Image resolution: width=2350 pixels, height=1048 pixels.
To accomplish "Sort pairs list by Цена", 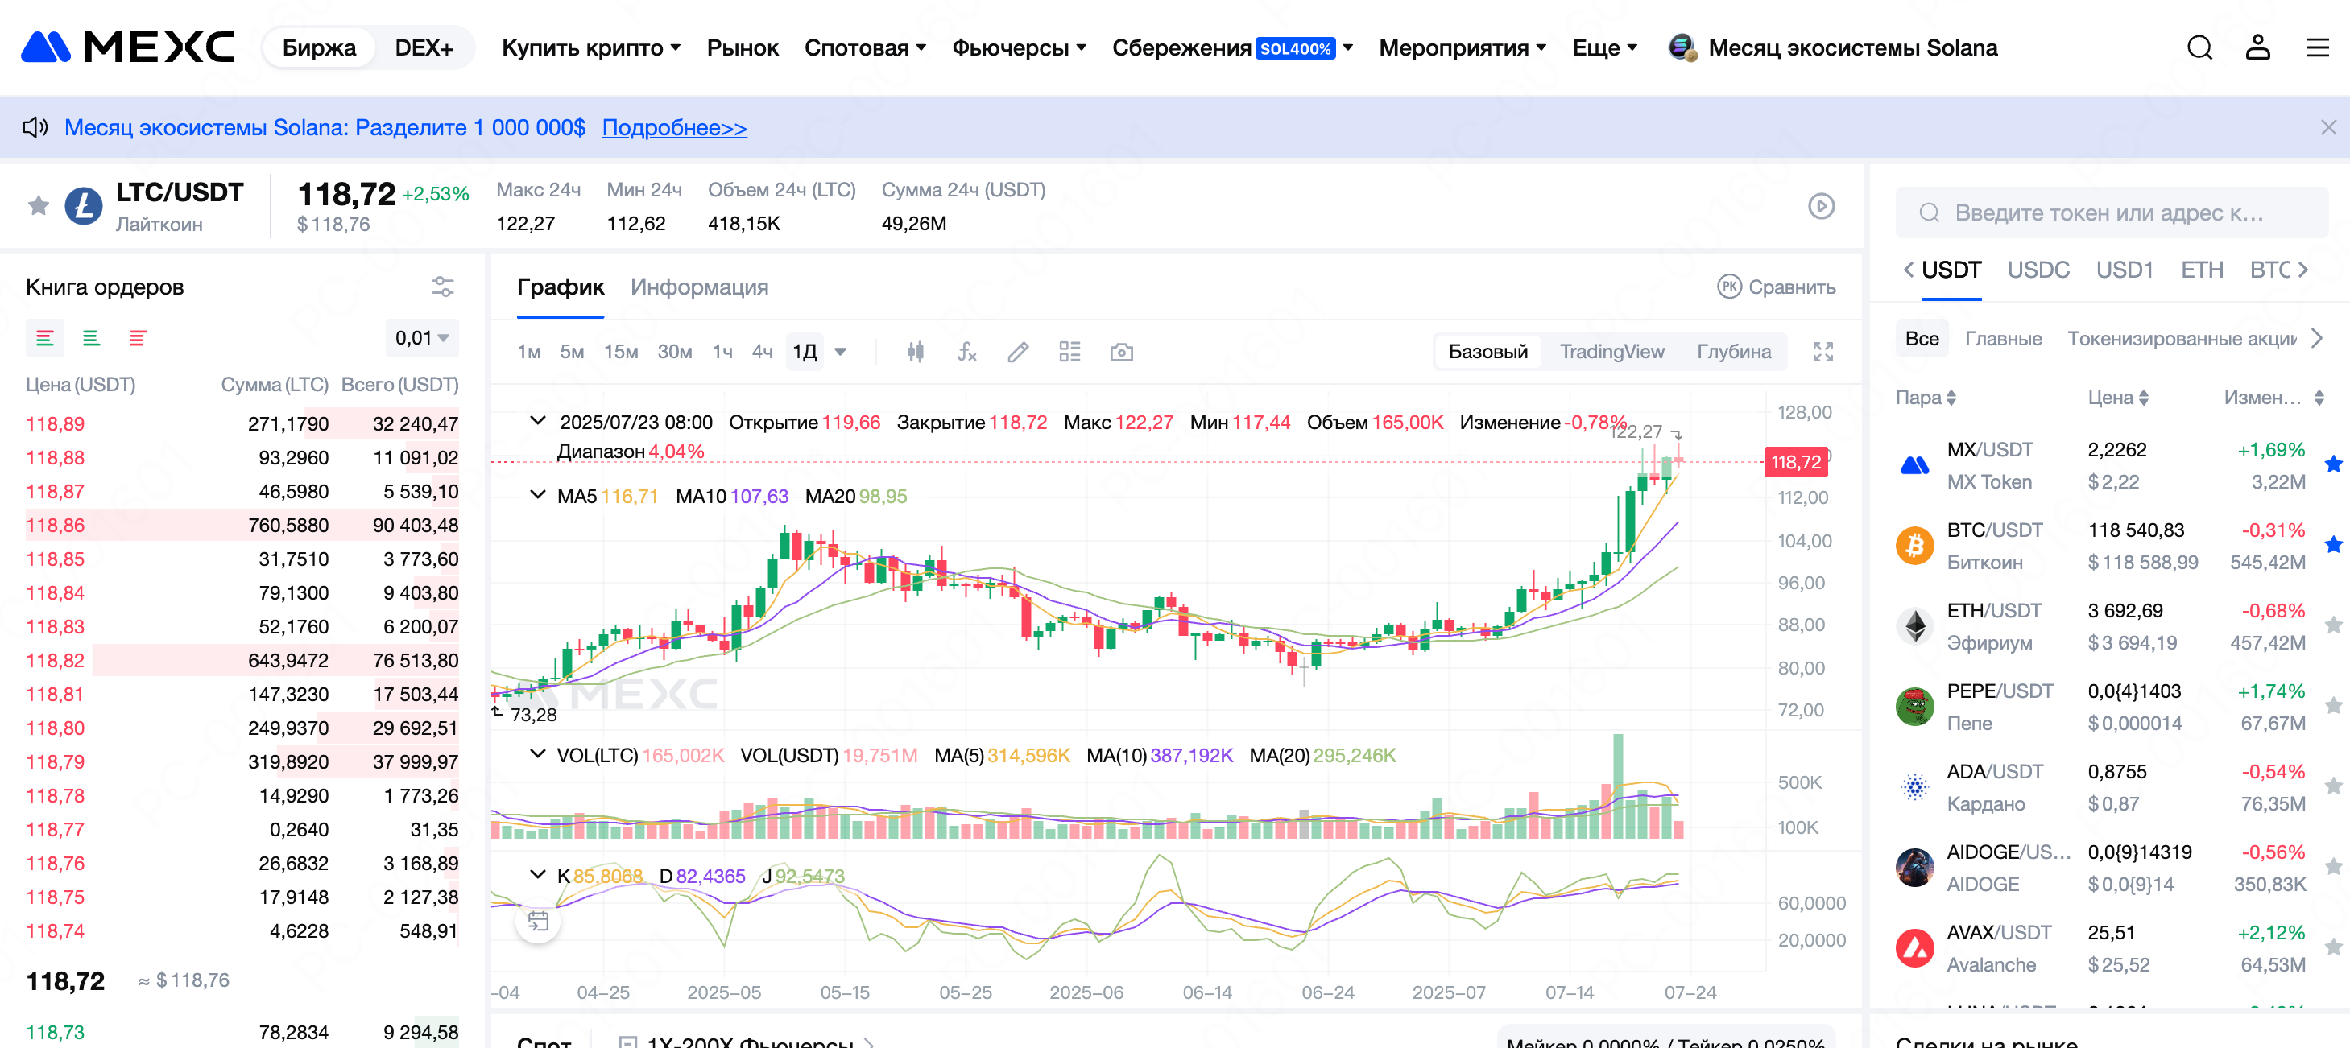I will [2117, 398].
